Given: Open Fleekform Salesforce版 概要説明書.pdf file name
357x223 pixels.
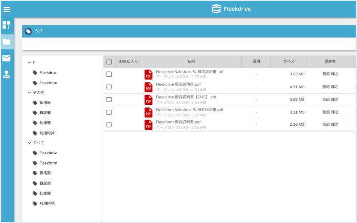Looking at the screenshot, I should 189,110.
